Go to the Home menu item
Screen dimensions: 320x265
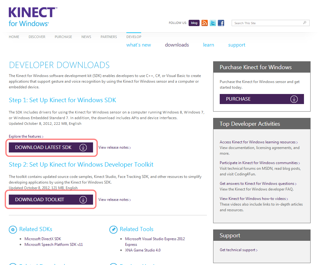pos(14,37)
